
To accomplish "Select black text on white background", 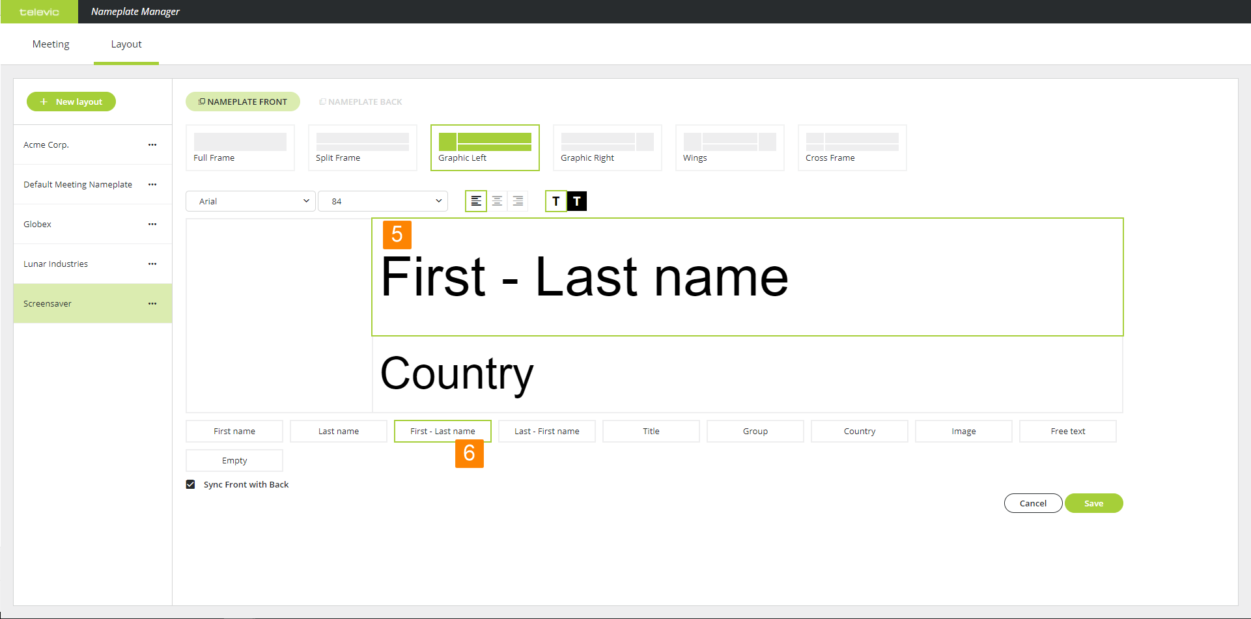I will [x=555, y=201].
